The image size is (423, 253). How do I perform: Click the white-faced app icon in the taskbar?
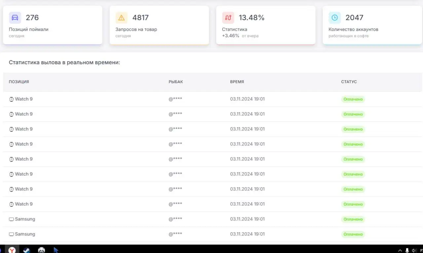tap(41, 250)
